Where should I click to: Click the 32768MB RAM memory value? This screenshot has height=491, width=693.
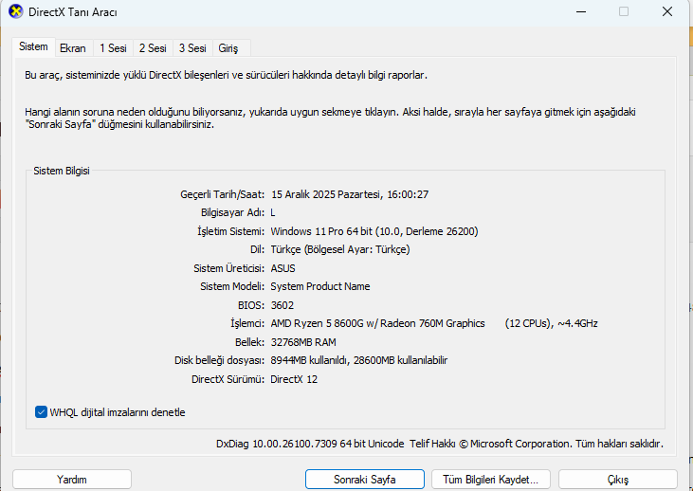[303, 342]
